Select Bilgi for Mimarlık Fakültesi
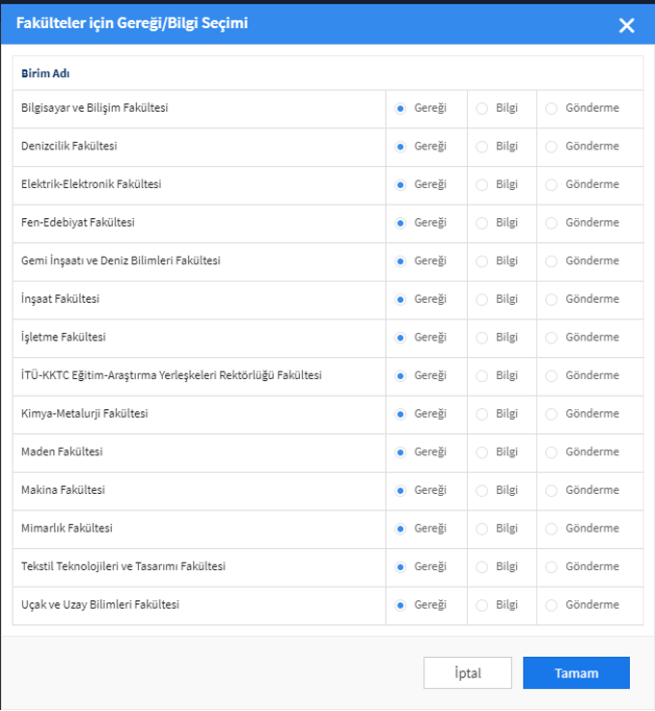Viewport: 655px width, 711px height. pyautogui.click(x=481, y=529)
